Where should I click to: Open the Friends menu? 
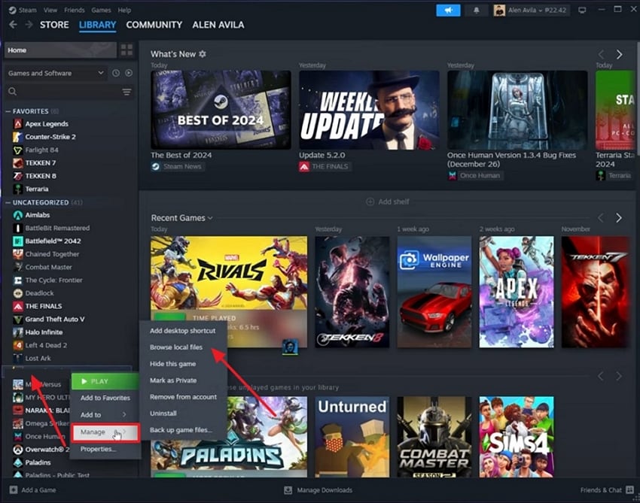75,10
